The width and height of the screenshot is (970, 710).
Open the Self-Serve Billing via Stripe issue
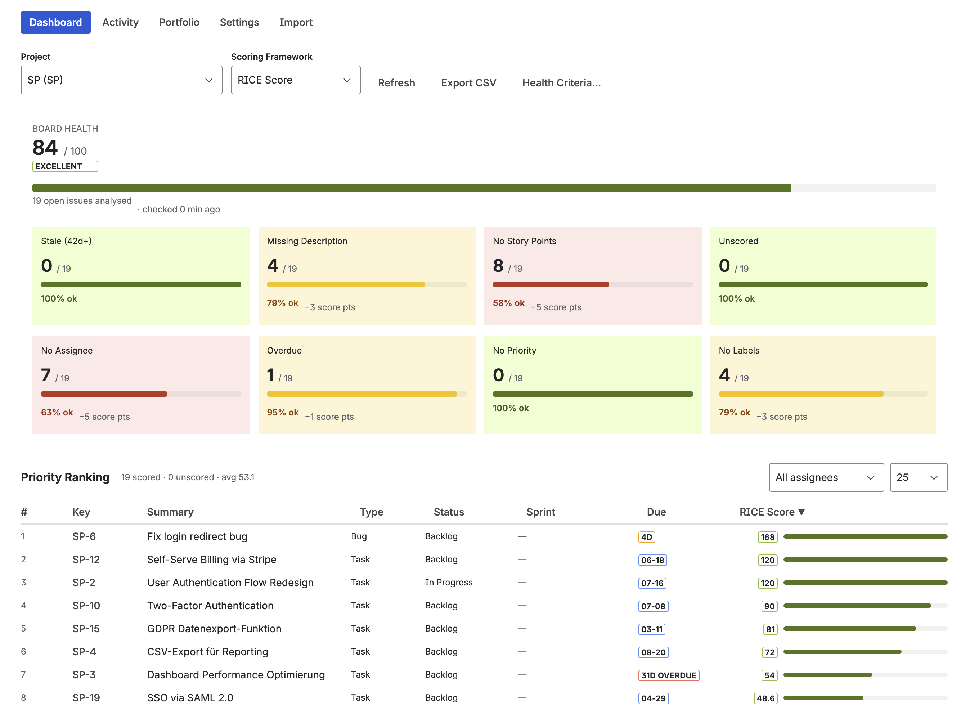pyautogui.click(x=211, y=559)
